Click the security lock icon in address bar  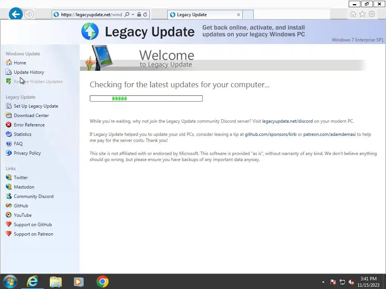pos(139,15)
